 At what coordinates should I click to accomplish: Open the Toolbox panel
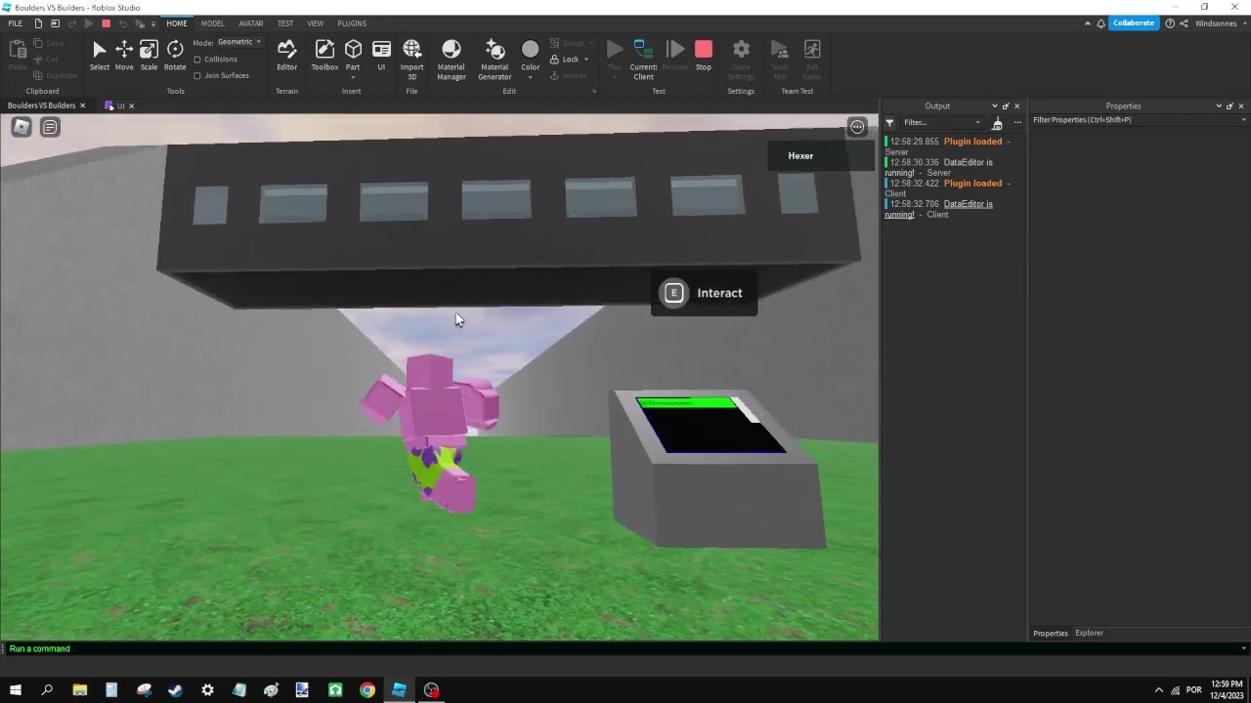click(324, 56)
